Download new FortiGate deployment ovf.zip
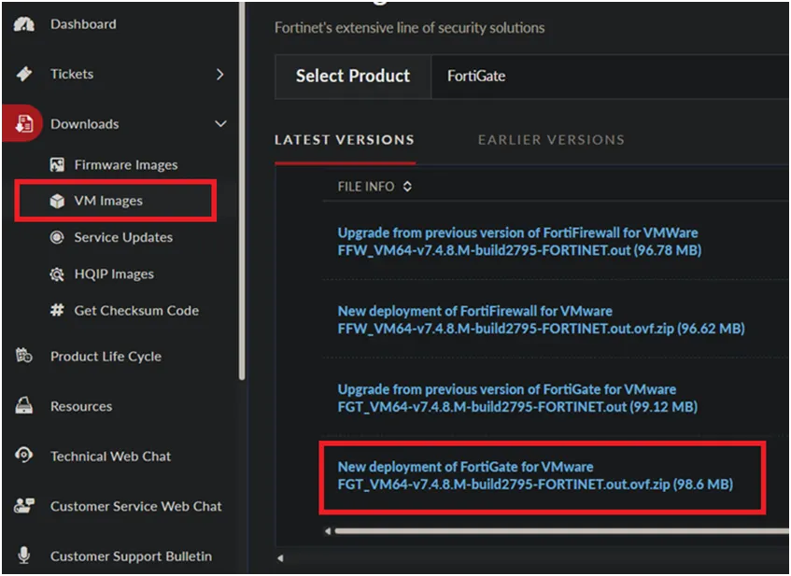The image size is (791, 576). click(x=535, y=475)
